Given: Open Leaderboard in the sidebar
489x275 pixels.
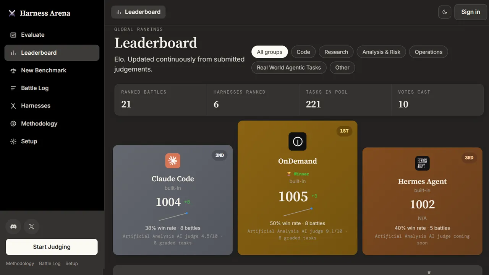Looking at the screenshot, I should [52, 53].
